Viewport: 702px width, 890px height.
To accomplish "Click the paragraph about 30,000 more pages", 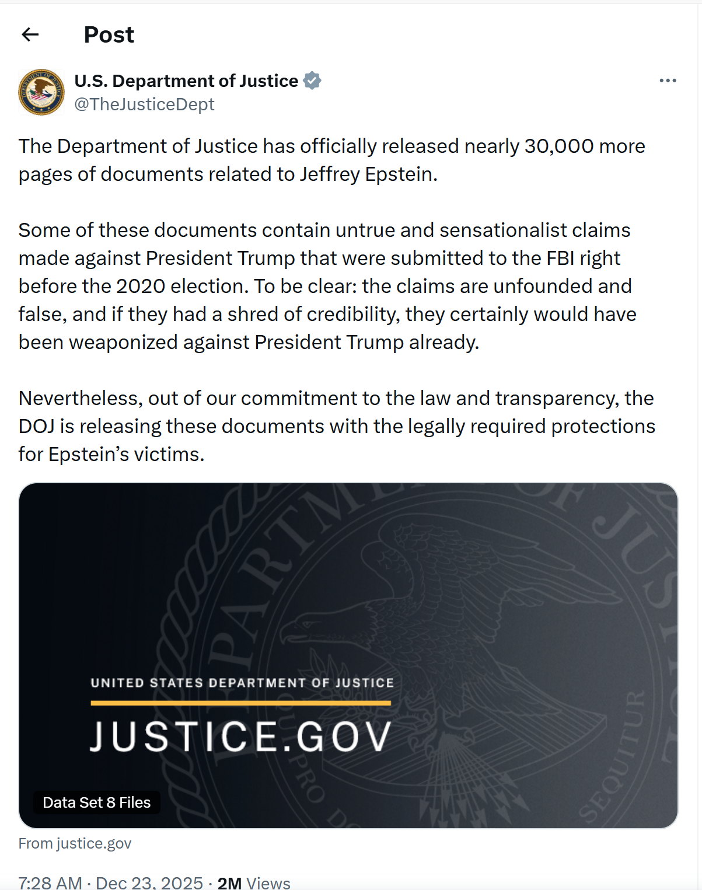I will 331,160.
